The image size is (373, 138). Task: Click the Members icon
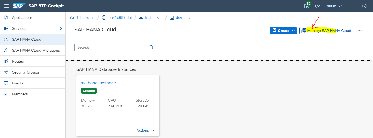pos(6,94)
